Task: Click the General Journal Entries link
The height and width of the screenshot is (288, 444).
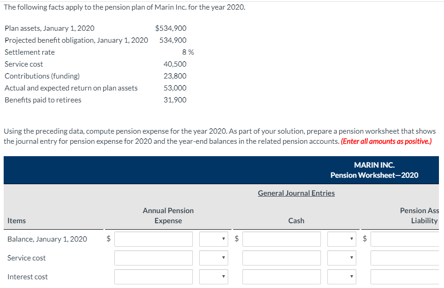Action: pos(296,193)
